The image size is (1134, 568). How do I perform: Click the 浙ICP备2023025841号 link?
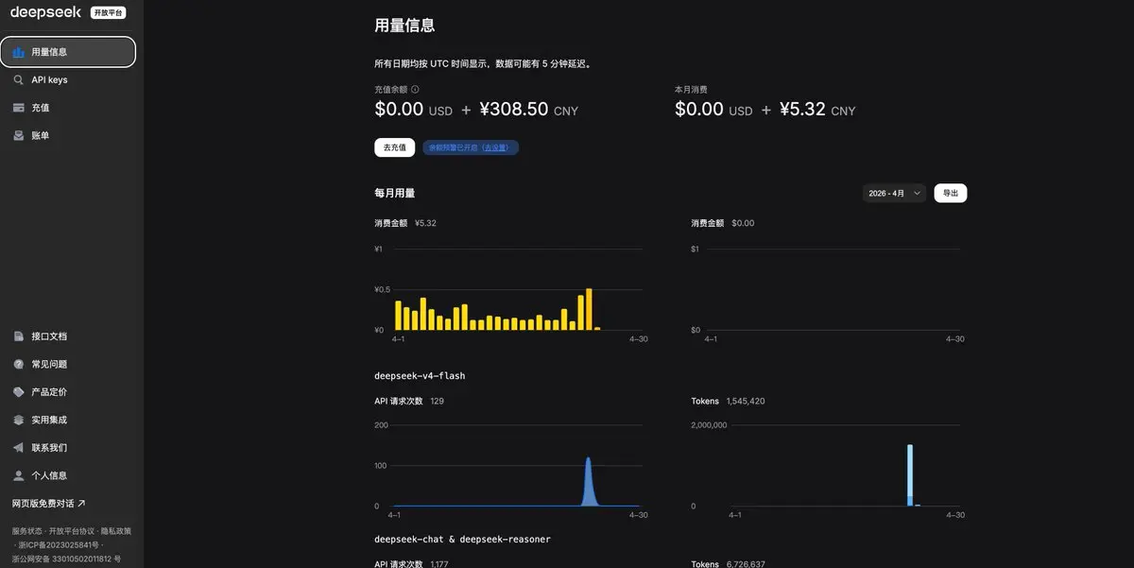(59, 545)
